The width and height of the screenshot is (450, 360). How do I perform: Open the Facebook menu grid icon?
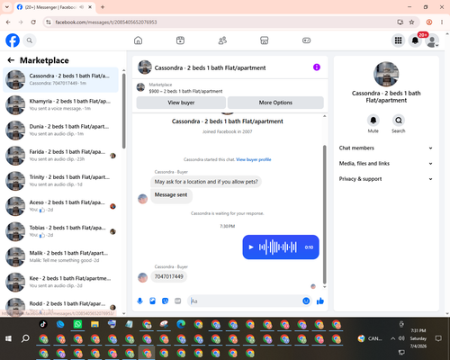pos(398,40)
